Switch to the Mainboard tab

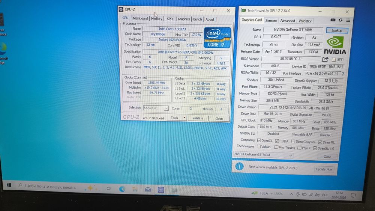click(x=140, y=18)
